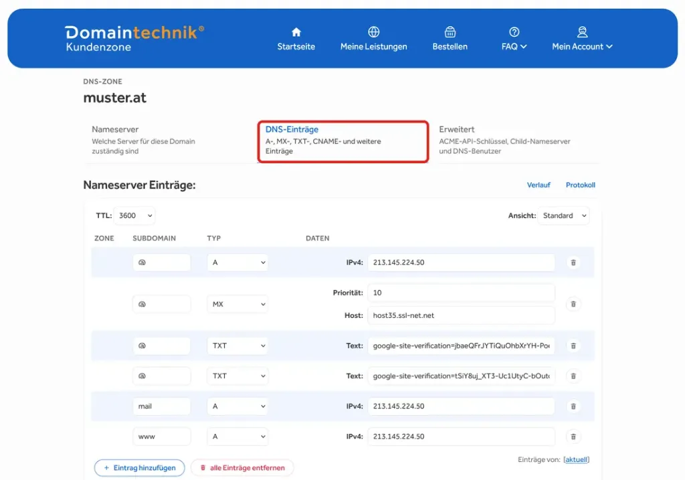Viewport: 685px width, 480px height.
Task: Open the TTL 3600 dropdown
Action: point(134,216)
